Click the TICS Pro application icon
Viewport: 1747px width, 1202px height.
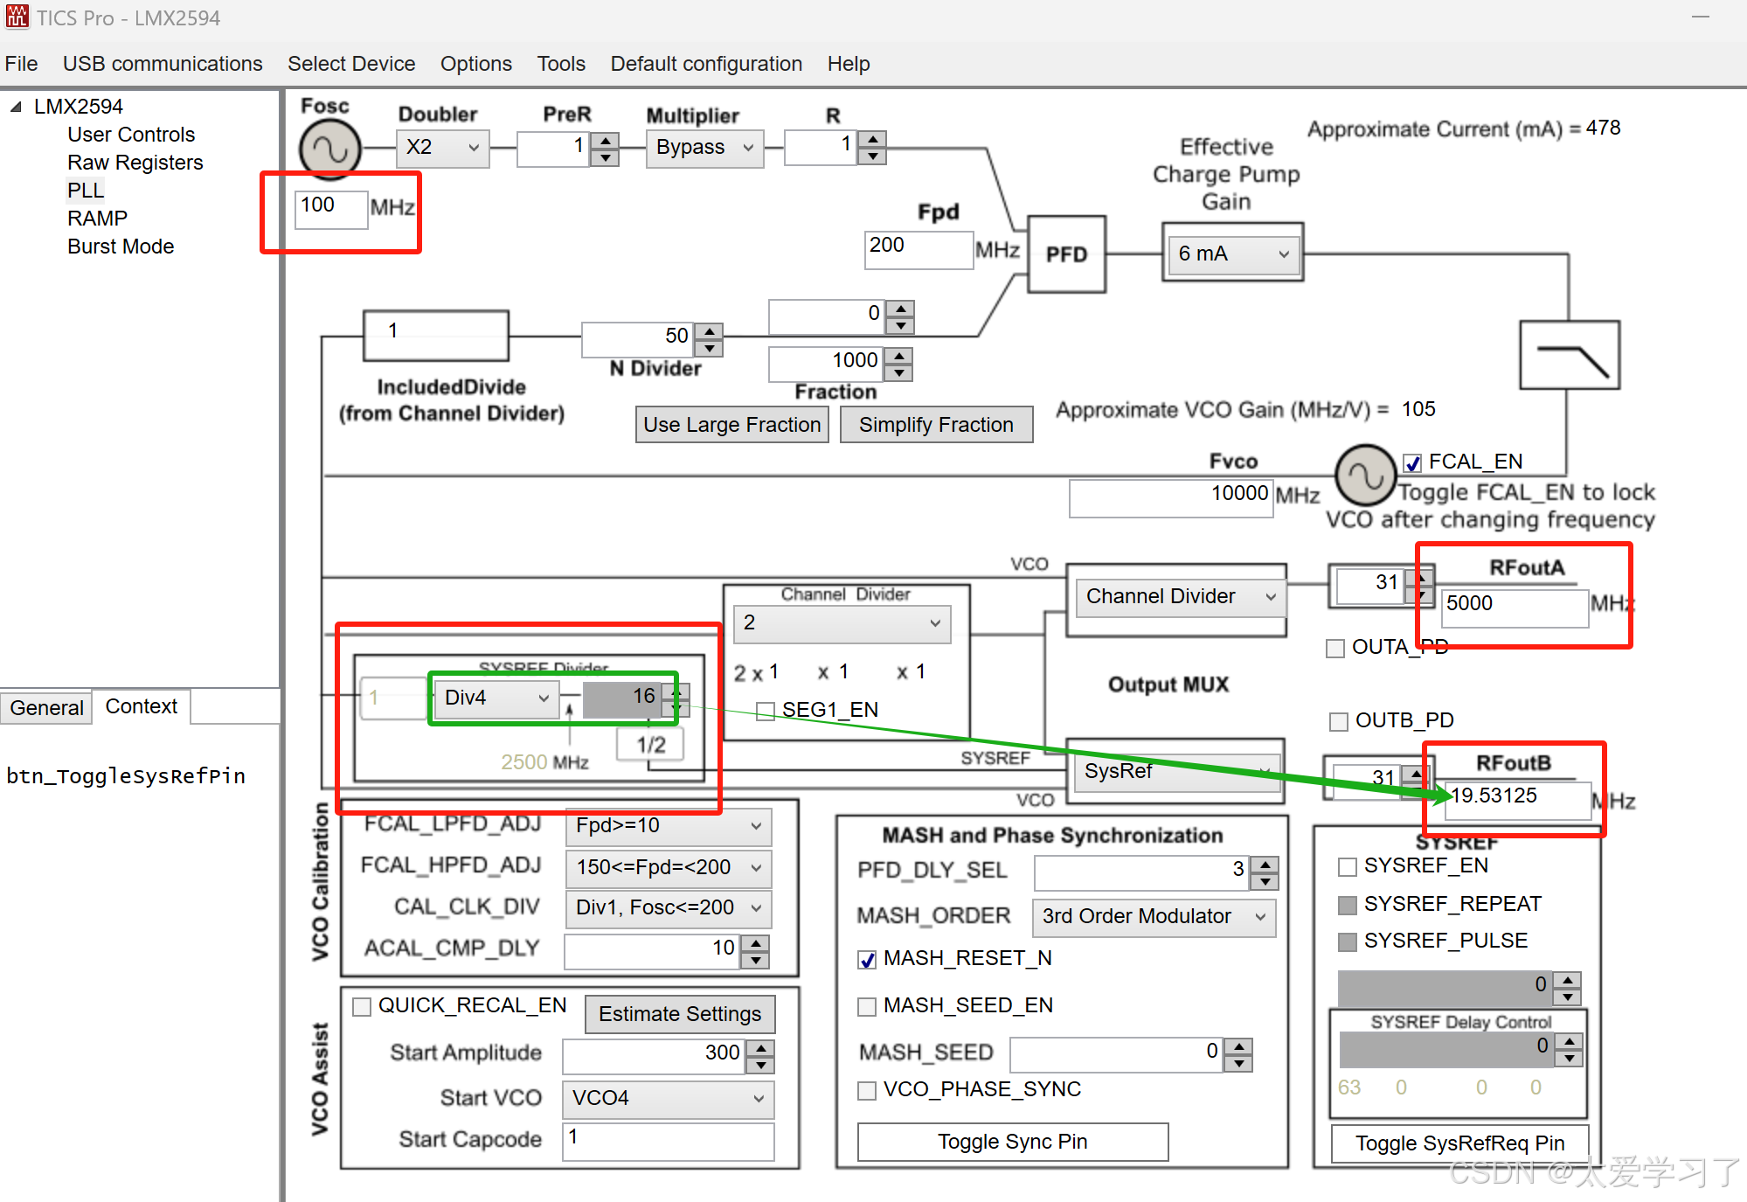click(x=17, y=17)
